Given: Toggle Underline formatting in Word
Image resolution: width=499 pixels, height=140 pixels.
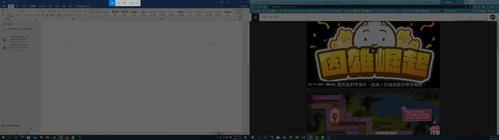Looking at the screenshot, I should coord(24,15).
